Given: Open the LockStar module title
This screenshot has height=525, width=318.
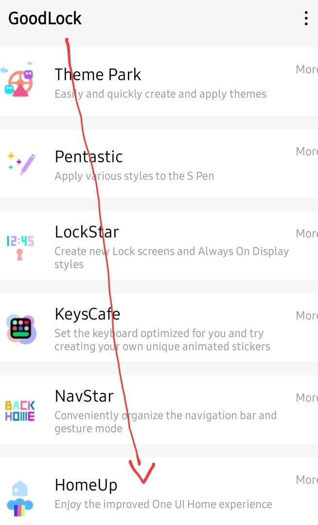Looking at the screenshot, I should click(87, 232).
